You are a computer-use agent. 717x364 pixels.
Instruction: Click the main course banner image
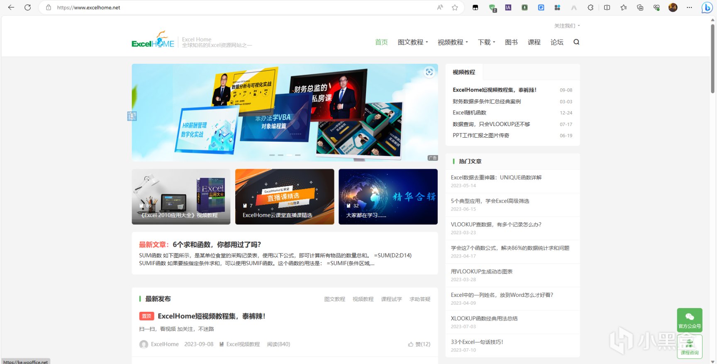click(285, 112)
